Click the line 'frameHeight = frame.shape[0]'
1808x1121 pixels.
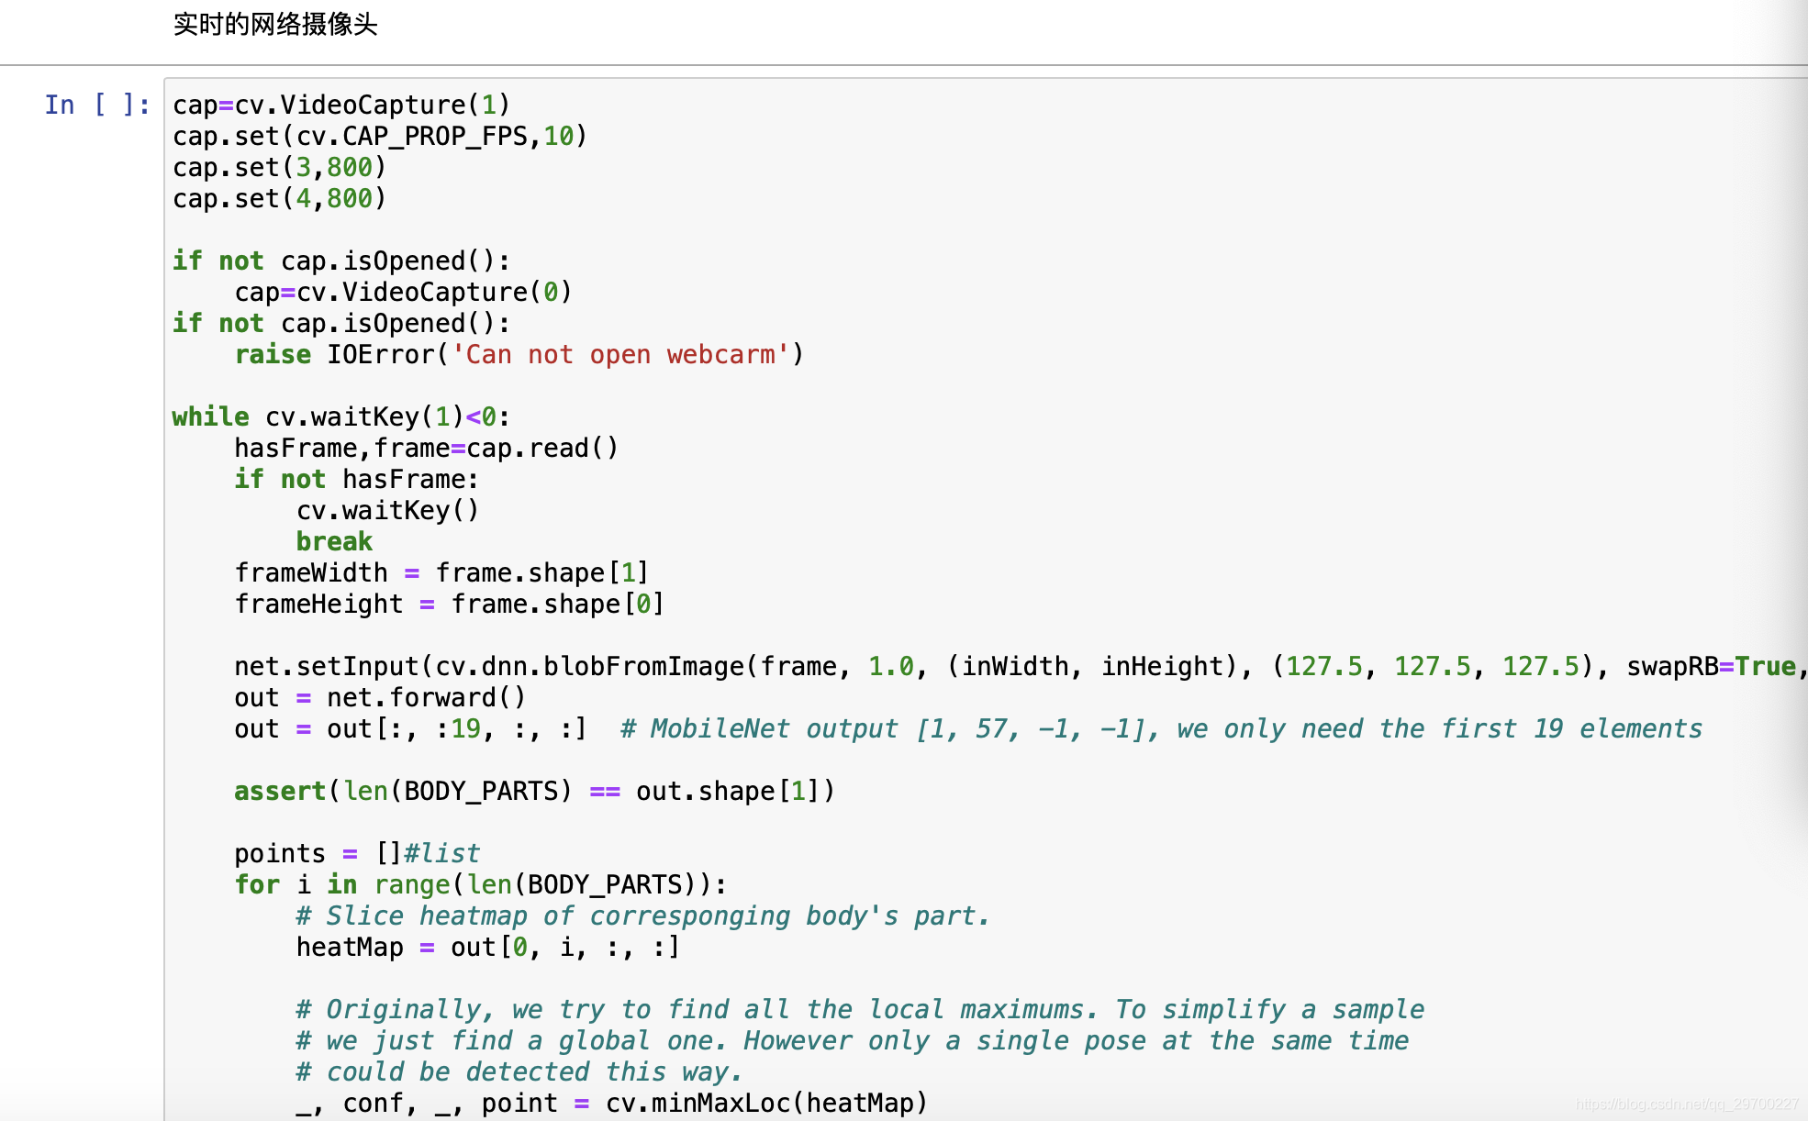click(450, 604)
